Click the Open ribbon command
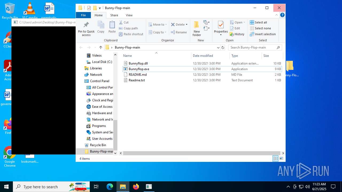The height and width of the screenshot is (192, 342). pos(237,22)
